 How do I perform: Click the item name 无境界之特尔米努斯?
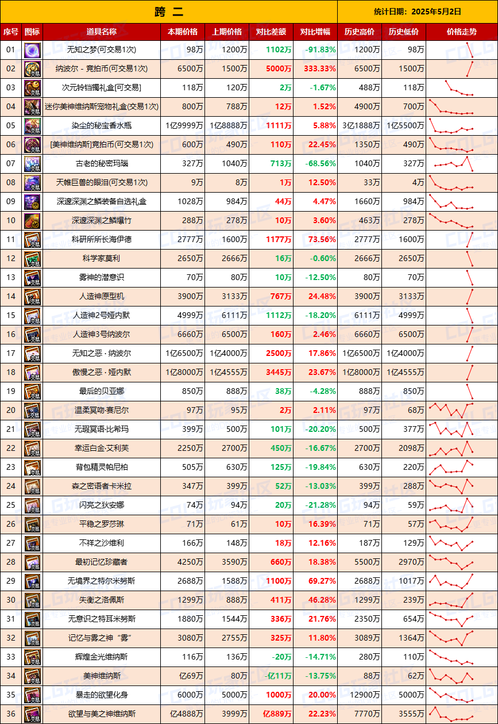click(x=101, y=581)
